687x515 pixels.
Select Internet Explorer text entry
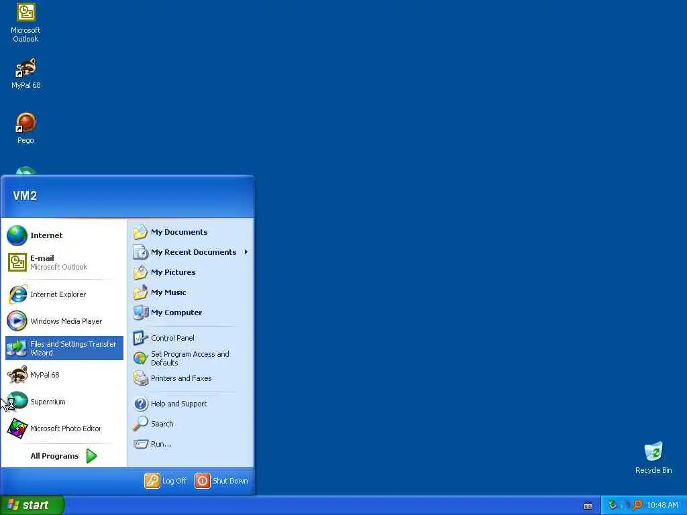pos(58,294)
